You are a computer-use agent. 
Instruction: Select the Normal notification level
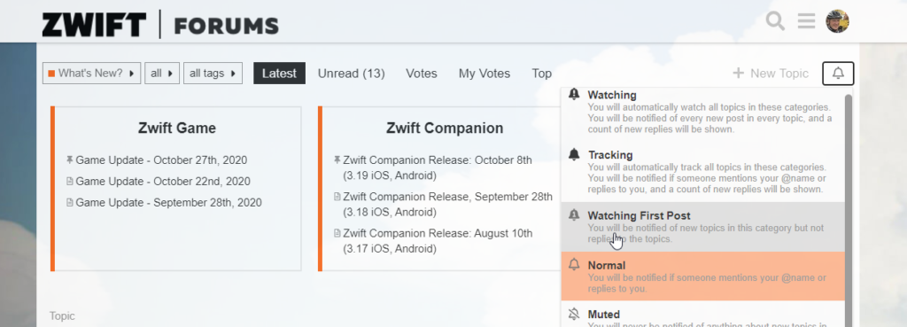(702, 276)
